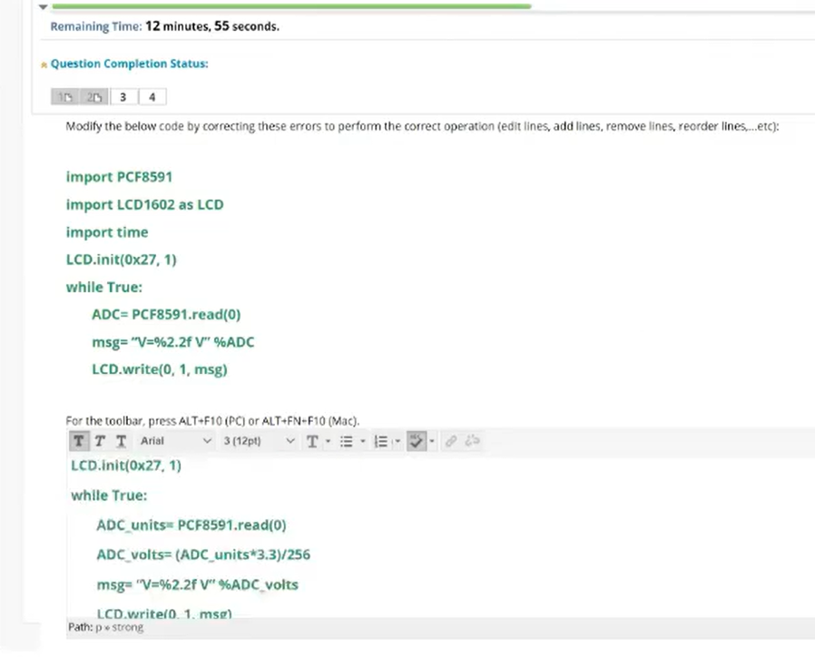Screen dimensions: 815x667
Task: Go to question 1 in completion status
Action: click(65, 97)
